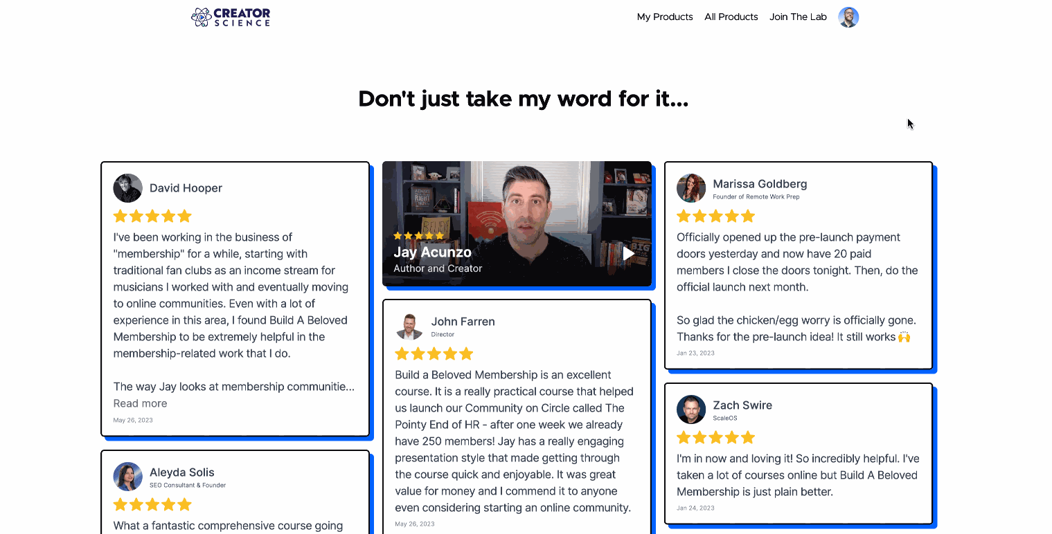Open the My Products page
Viewport: 1052px width, 534px height.
point(665,17)
